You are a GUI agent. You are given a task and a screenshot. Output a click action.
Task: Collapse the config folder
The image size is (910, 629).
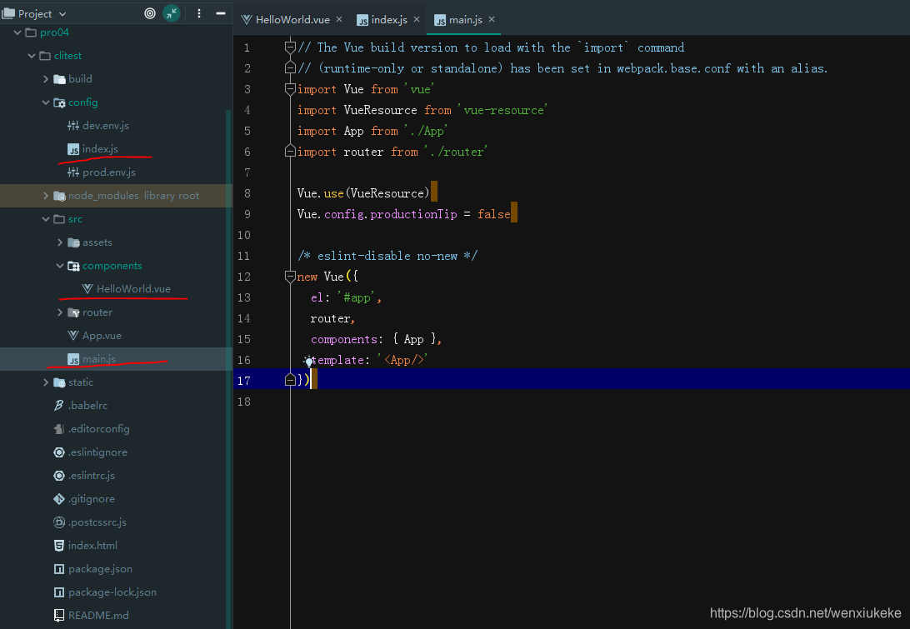point(46,102)
